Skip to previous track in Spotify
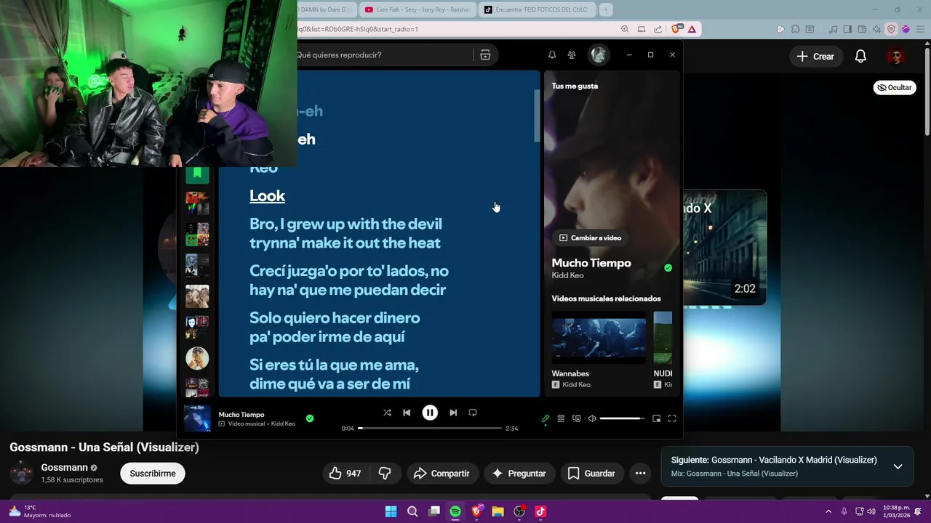931x523 pixels. pyautogui.click(x=407, y=413)
